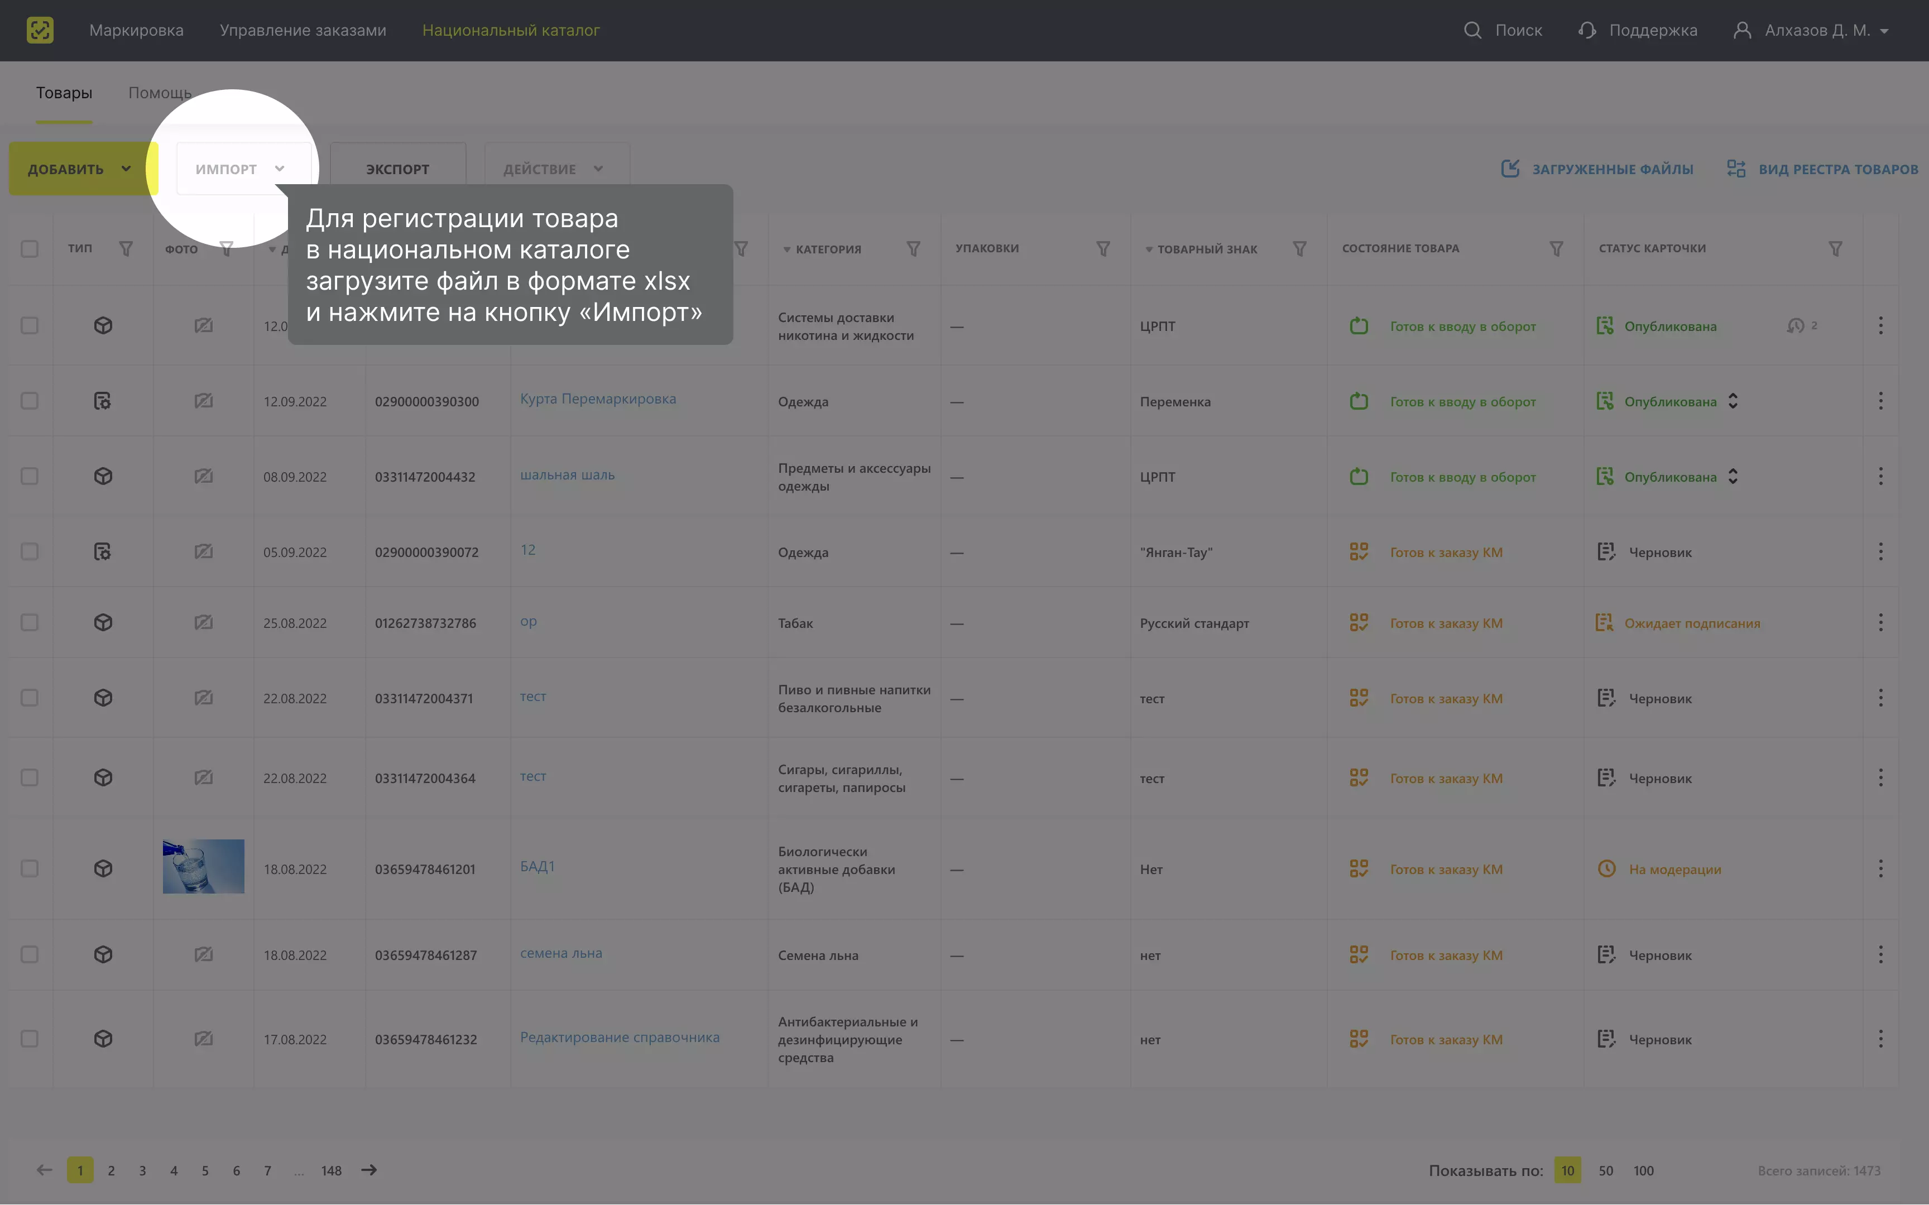This screenshot has width=1929, height=1205.
Task: Go to previous page arrow
Action: pos(44,1170)
